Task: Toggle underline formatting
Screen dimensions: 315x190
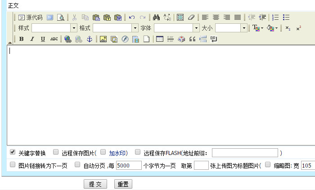Action: coord(43,39)
